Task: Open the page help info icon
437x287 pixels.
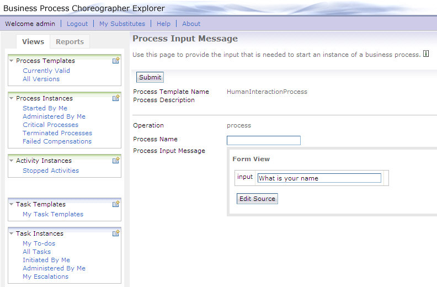Action: [x=425, y=55]
